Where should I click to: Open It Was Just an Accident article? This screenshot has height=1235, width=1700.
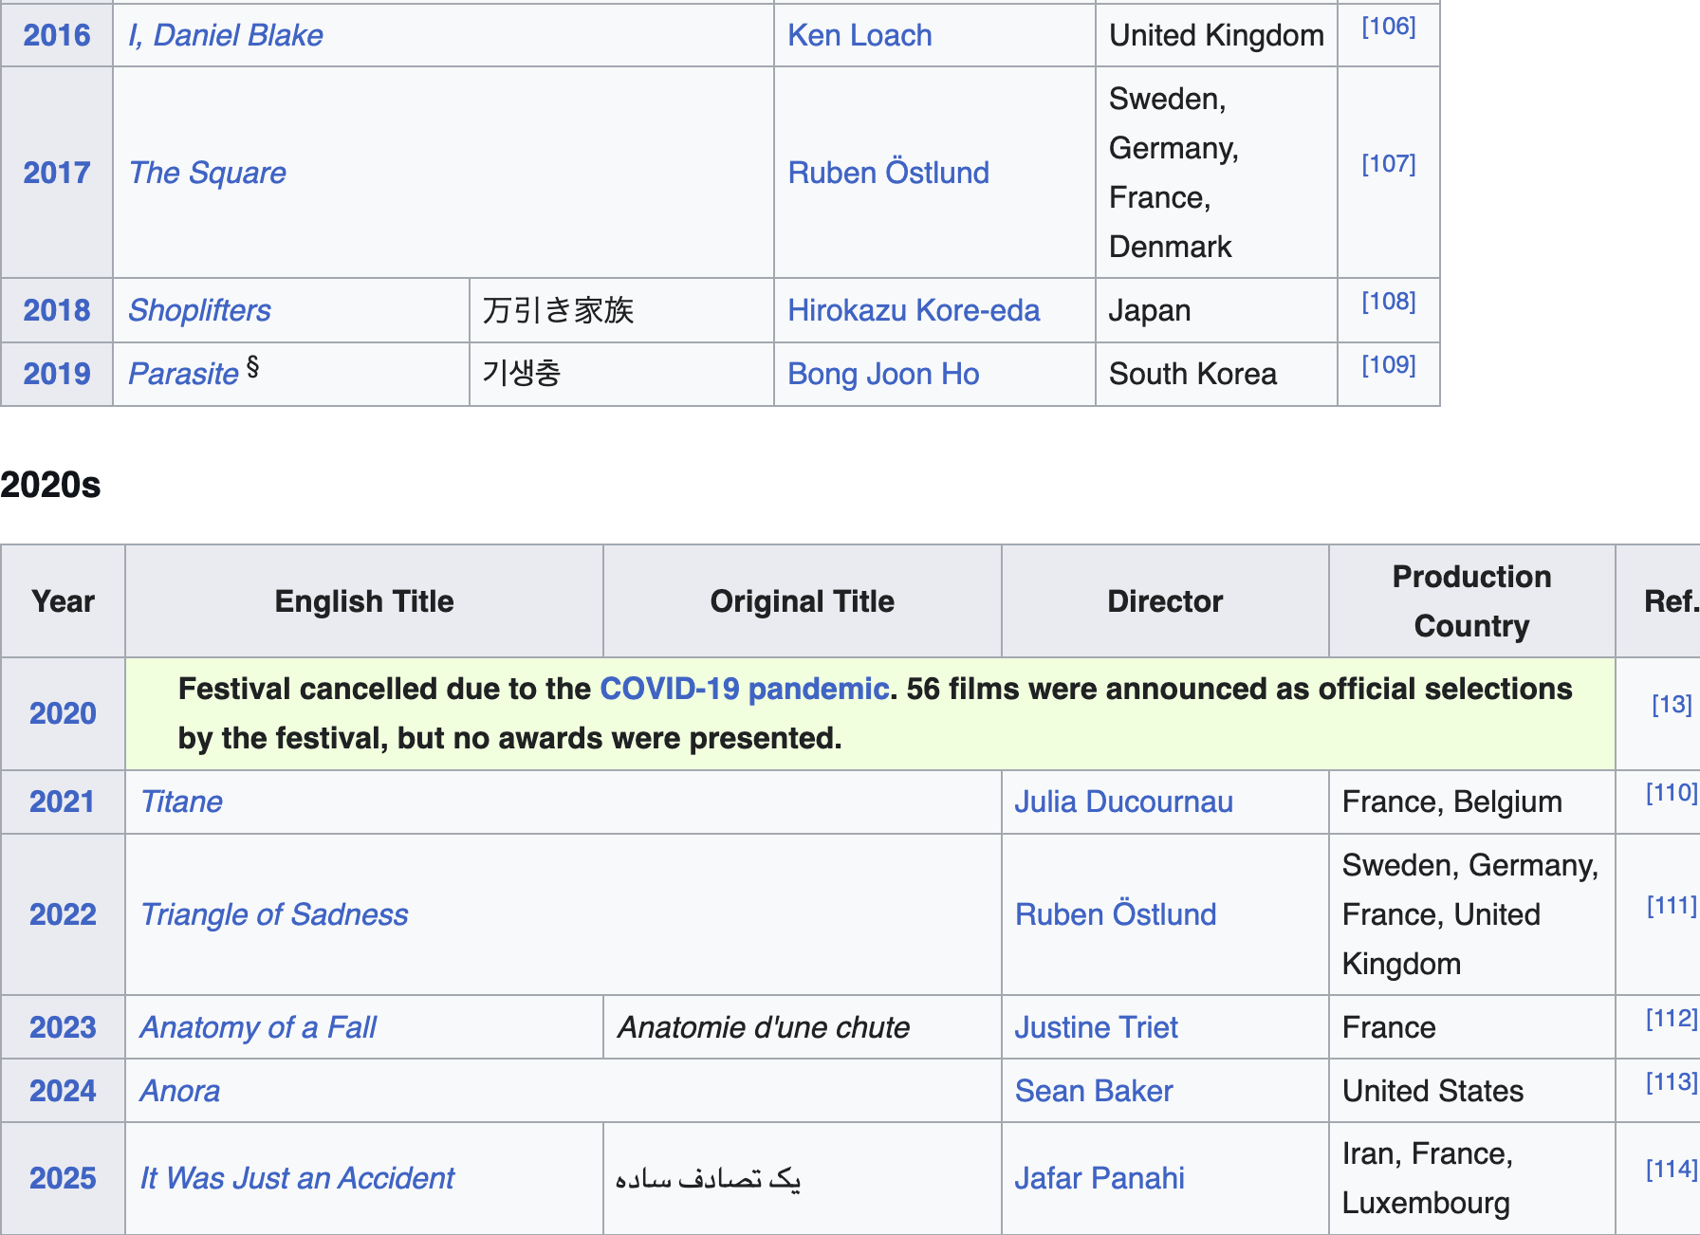pyautogui.click(x=297, y=1178)
